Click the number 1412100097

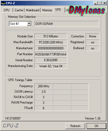(x=13, y=118)
